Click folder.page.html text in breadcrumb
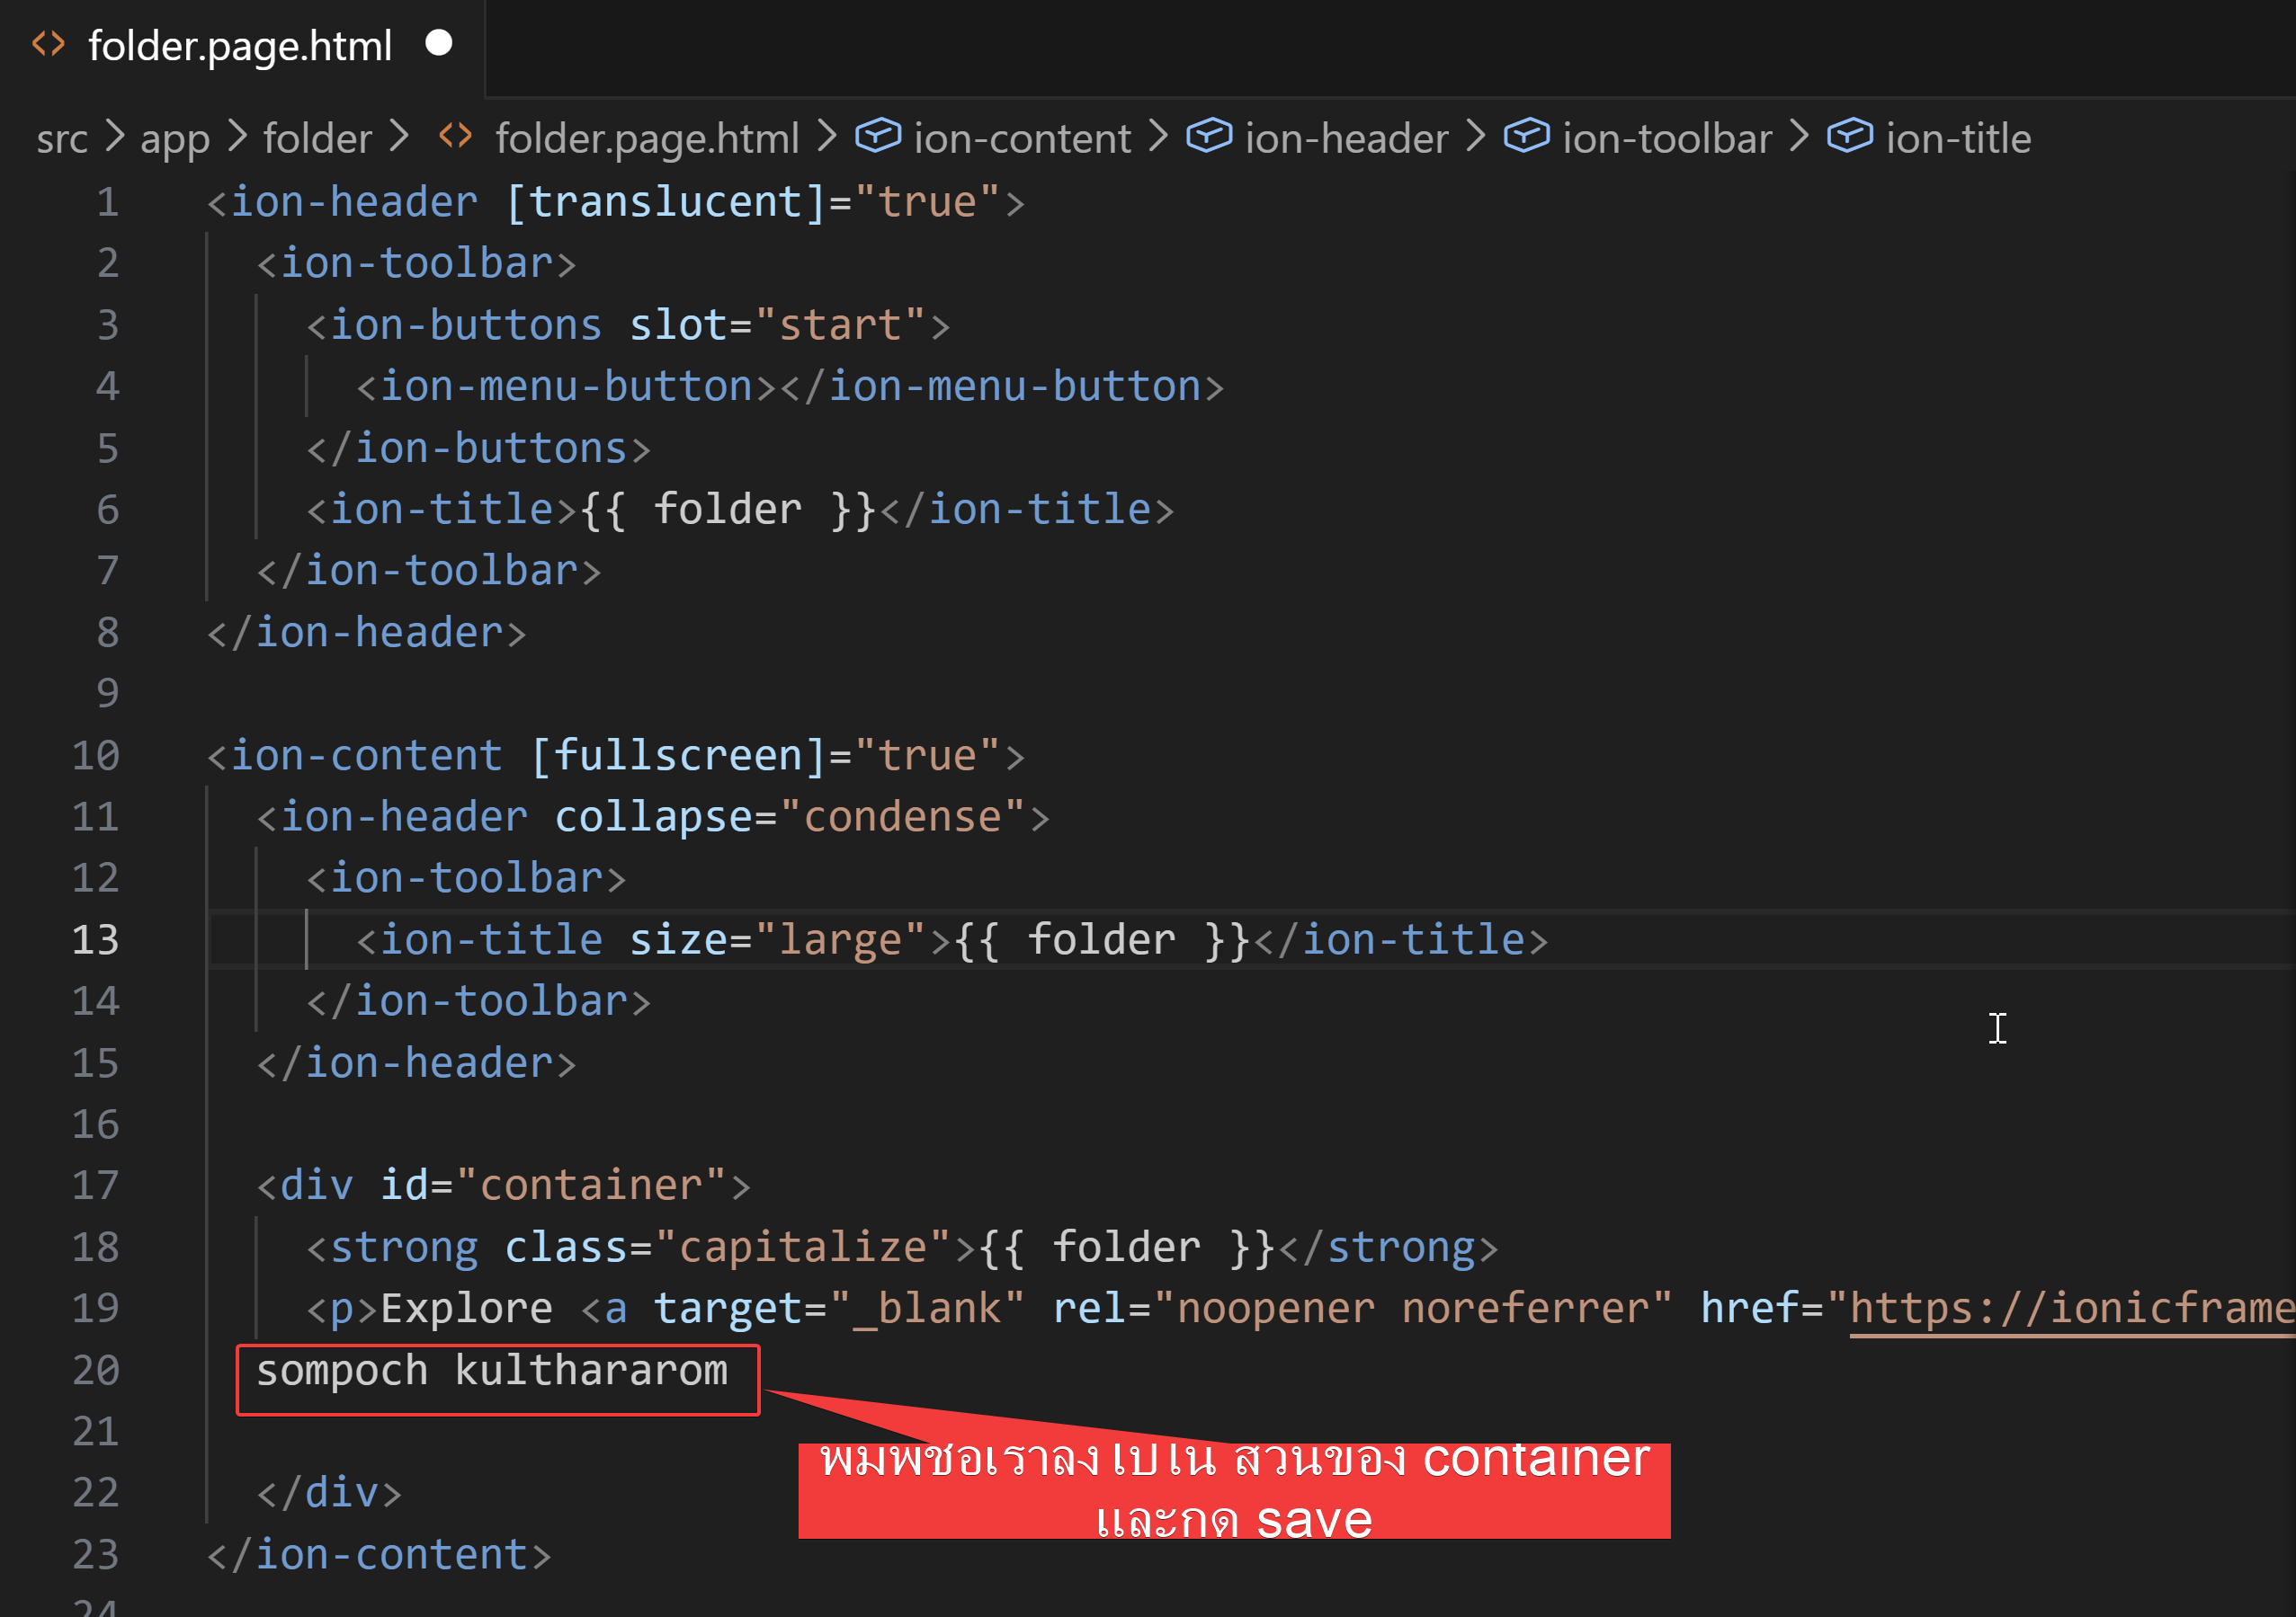Image resolution: width=2296 pixels, height=1617 pixels. pyautogui.click(x=647, y=138)
